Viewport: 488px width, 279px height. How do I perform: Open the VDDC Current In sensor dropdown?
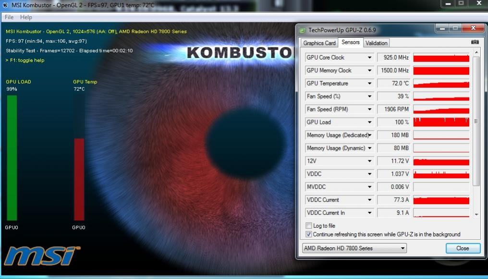(369, 213)
